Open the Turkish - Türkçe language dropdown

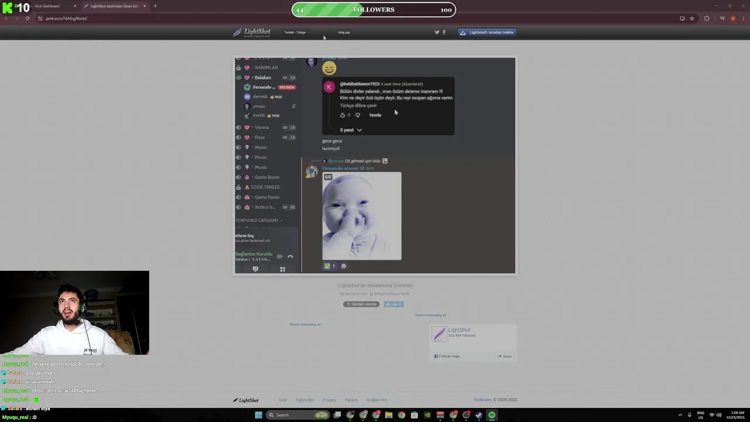(296, 32)
